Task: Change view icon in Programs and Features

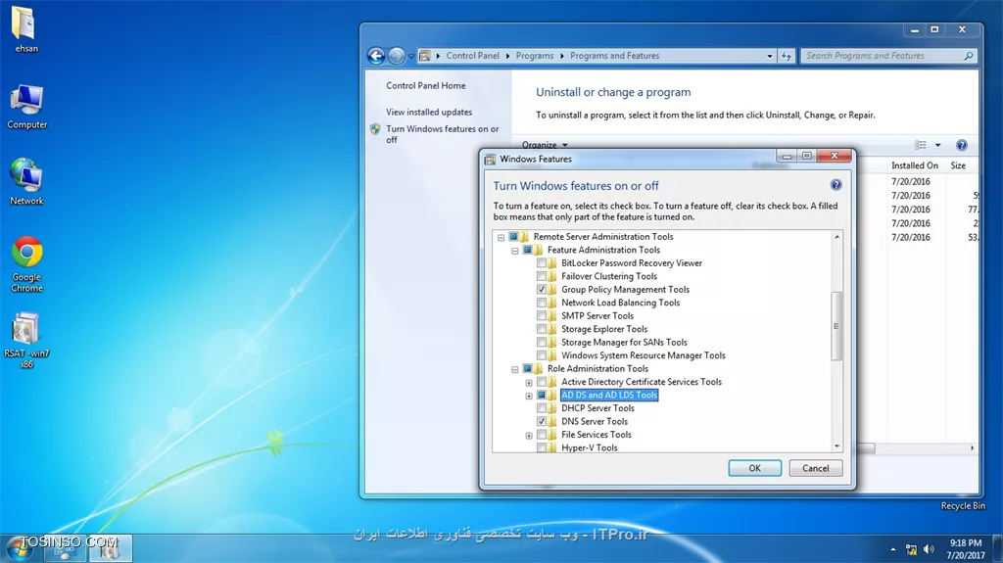Action: pos(921,145)
